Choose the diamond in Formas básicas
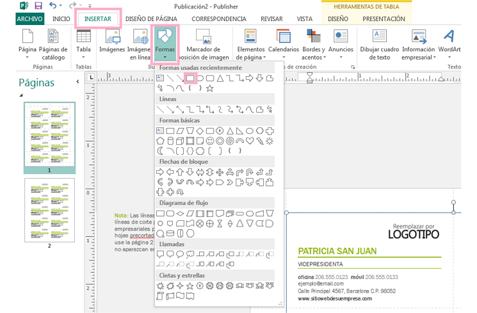This screenshot has width=477, height=313. point(200,131)
